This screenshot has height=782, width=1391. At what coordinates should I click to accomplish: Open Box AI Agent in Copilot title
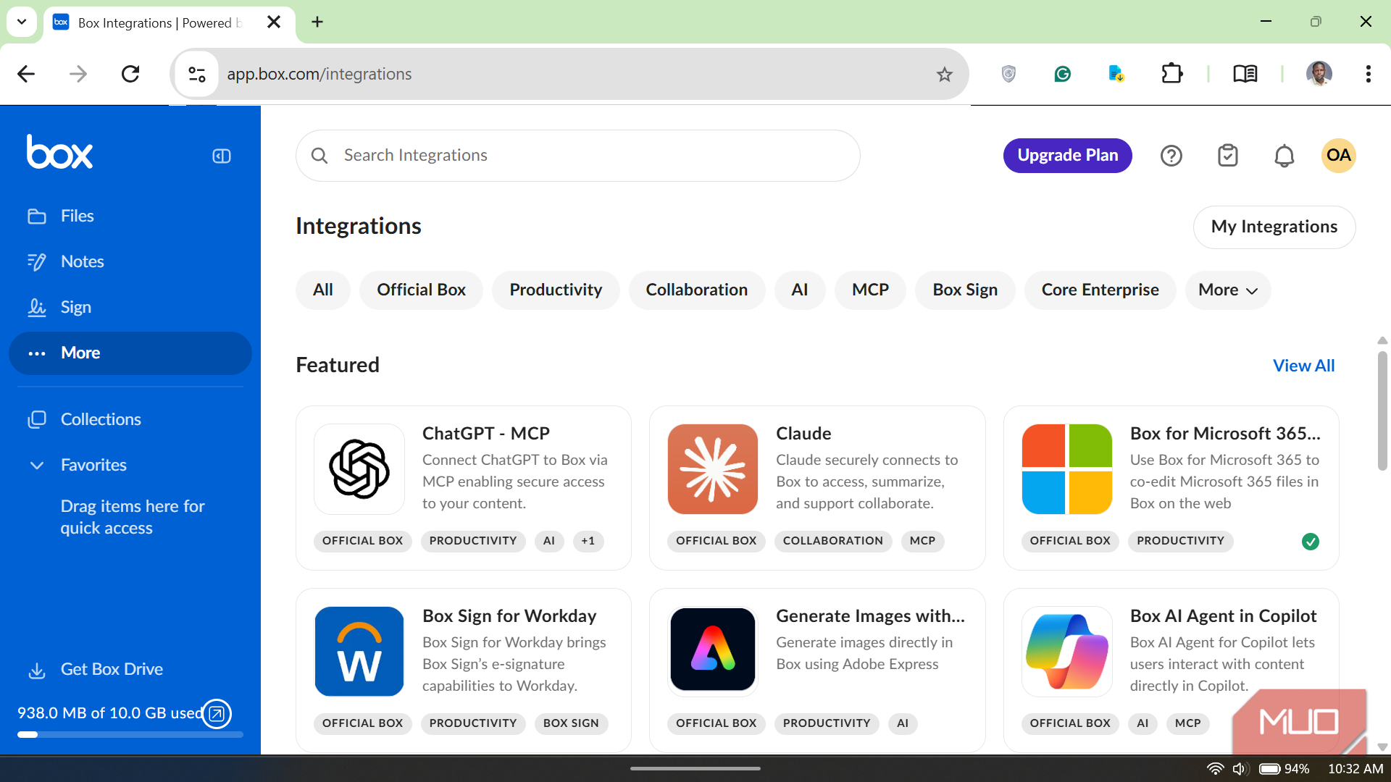(x=1223, y=615)
